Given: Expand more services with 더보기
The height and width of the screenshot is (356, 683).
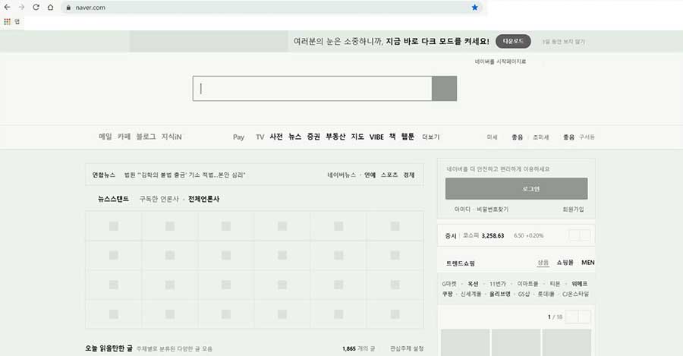Looking at the screenshot, I should pyautogui.click(x=431, y=137).
